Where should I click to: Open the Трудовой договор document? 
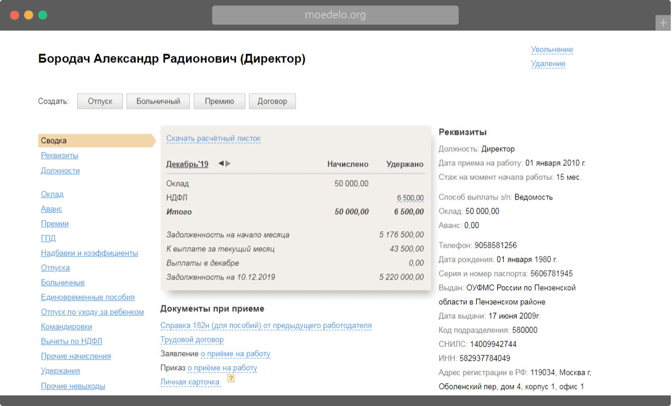(192, 340)
